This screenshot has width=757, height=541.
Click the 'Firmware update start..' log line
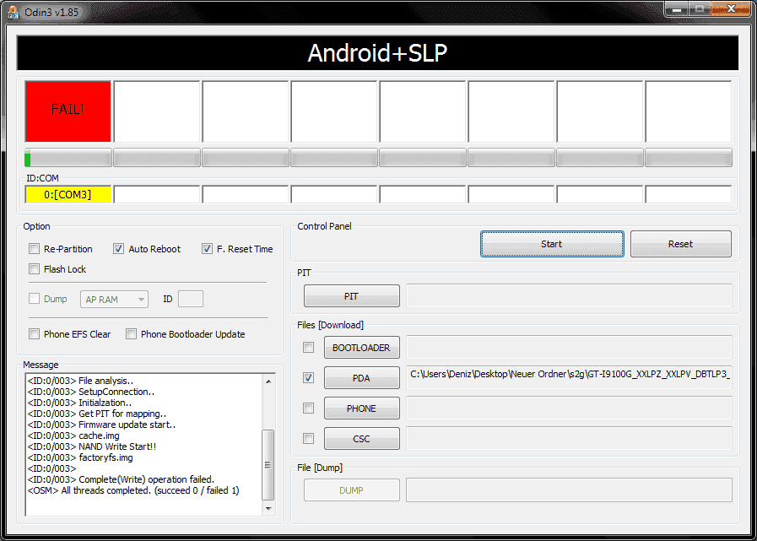coord(101,425)
